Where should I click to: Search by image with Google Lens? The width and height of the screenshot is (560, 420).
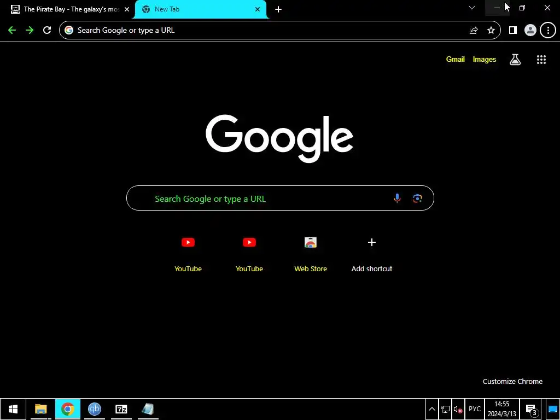tap(417, 198)
